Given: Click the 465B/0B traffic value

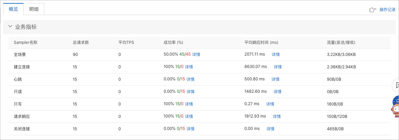Looking at the screenshot, I should coord(335,129).
